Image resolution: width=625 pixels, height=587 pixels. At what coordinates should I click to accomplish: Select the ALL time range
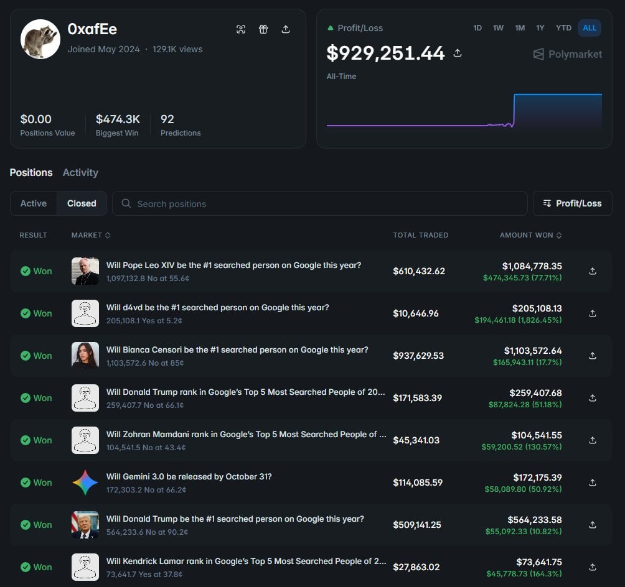[590, 28]
